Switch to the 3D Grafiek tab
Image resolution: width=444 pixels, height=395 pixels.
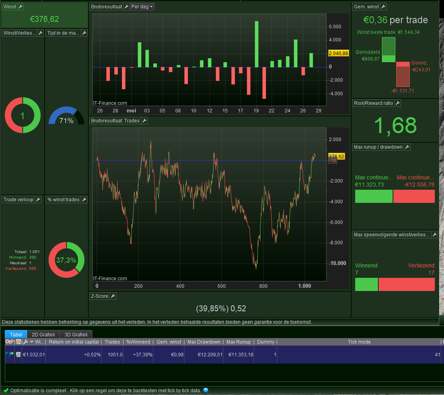click(x=76, y=334)
